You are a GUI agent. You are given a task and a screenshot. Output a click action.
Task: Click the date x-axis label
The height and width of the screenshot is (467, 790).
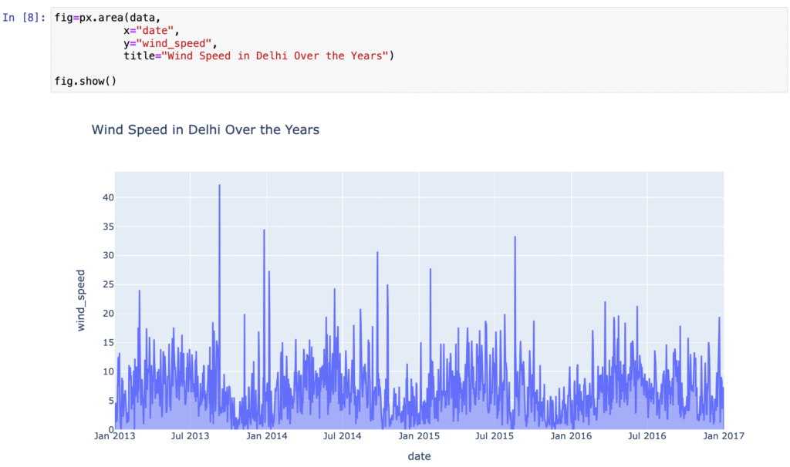tap(419, 456)
